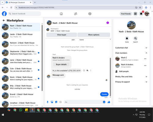Open the emoji picker in the message box
The width and height of the screenshot is (153, 122).
104,102
